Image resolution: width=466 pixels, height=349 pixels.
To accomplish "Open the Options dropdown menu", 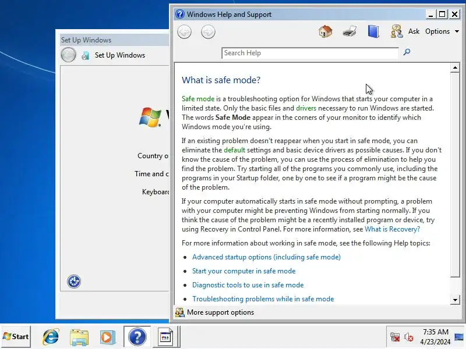I will point(442,31).
